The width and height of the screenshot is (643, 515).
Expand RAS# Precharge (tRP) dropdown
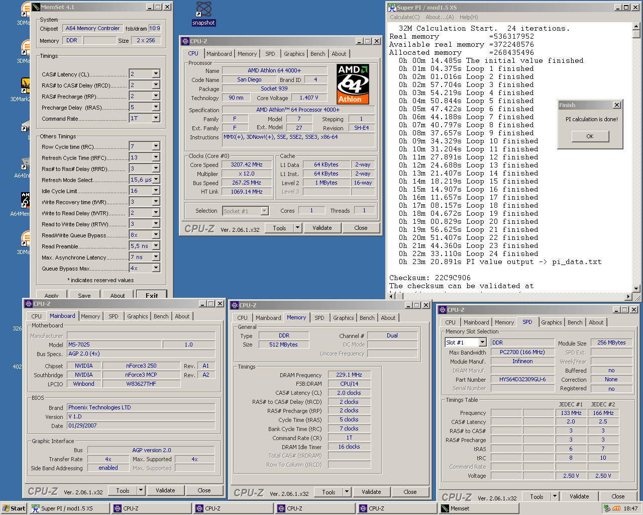156,96
